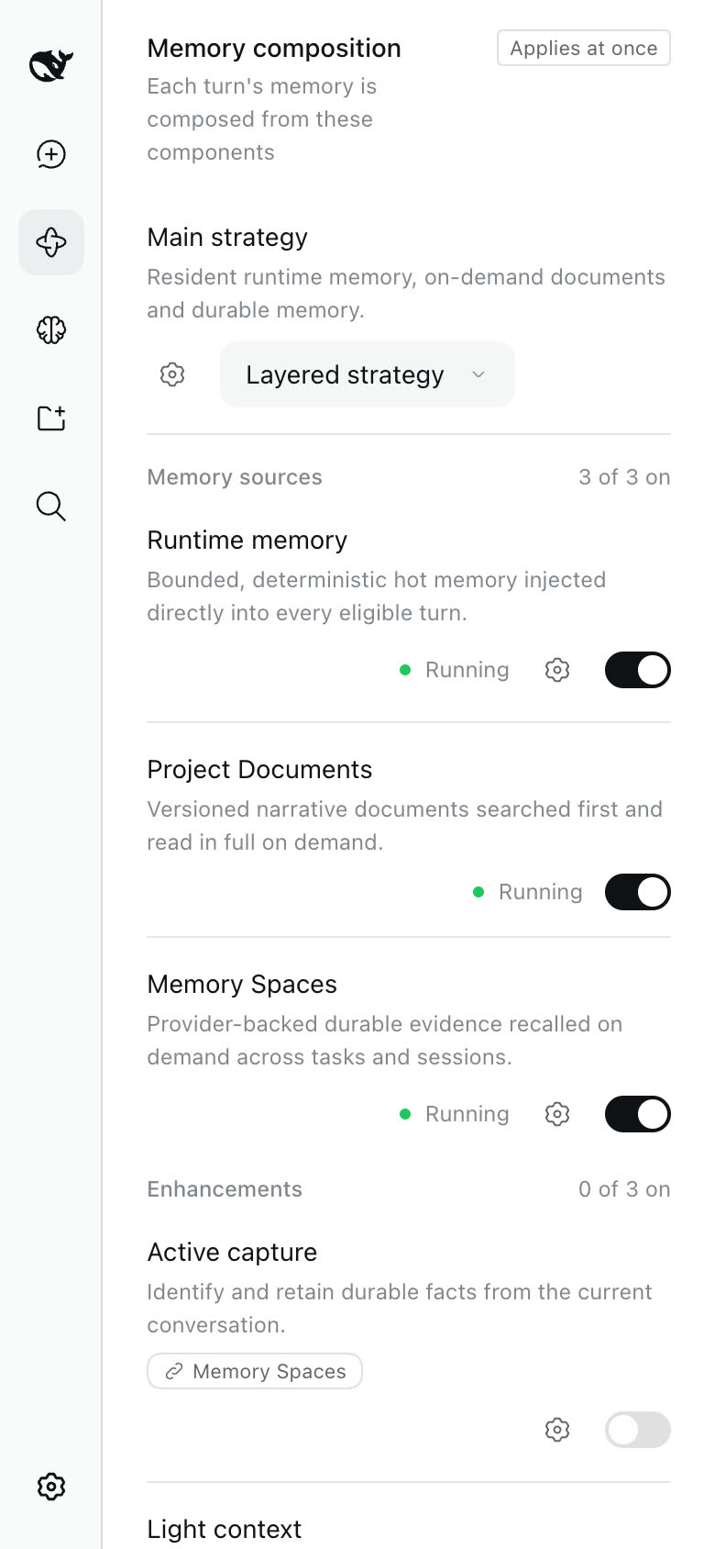Turn off the Memory Spaces toggle
Screen dimensions: 715x1549
click(x=638, y=1114)
